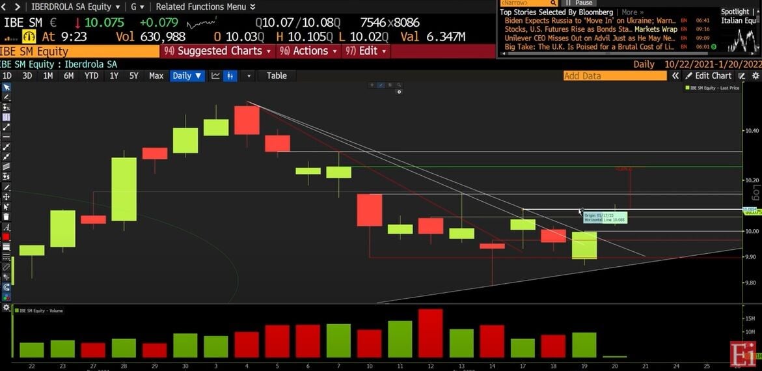The image size is (762, 371).
Task: Open the Biden Expects Russia headline
Action: point(590,20)
